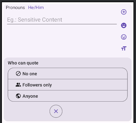The image size is (136, 123).
Task: Click the globe icon beside Anyone
Action: (18, 96)
